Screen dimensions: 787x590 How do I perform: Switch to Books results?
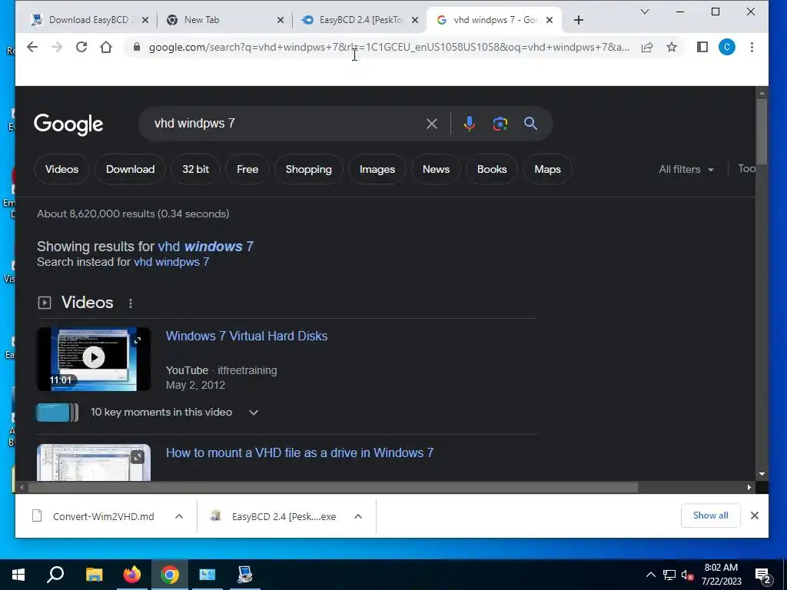(x=492, y=169)
